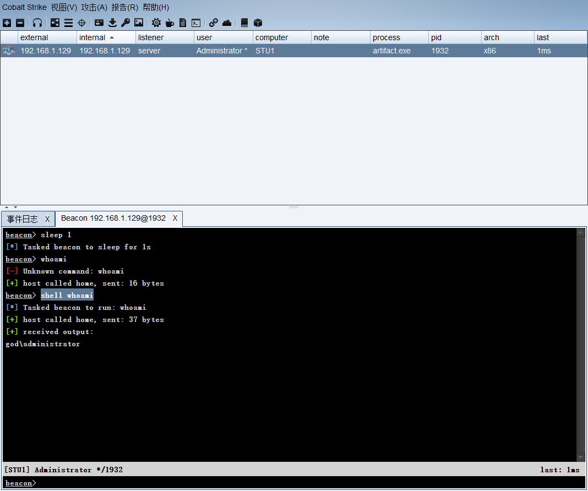The height and width of the screenshot is (491, 588).
Task: Sort sessions by computer column header
Action: [x=282, y=37]
